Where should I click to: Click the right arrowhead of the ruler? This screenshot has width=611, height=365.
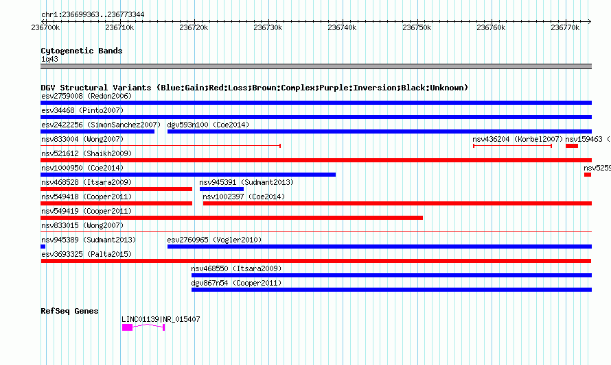click(590, 21)
